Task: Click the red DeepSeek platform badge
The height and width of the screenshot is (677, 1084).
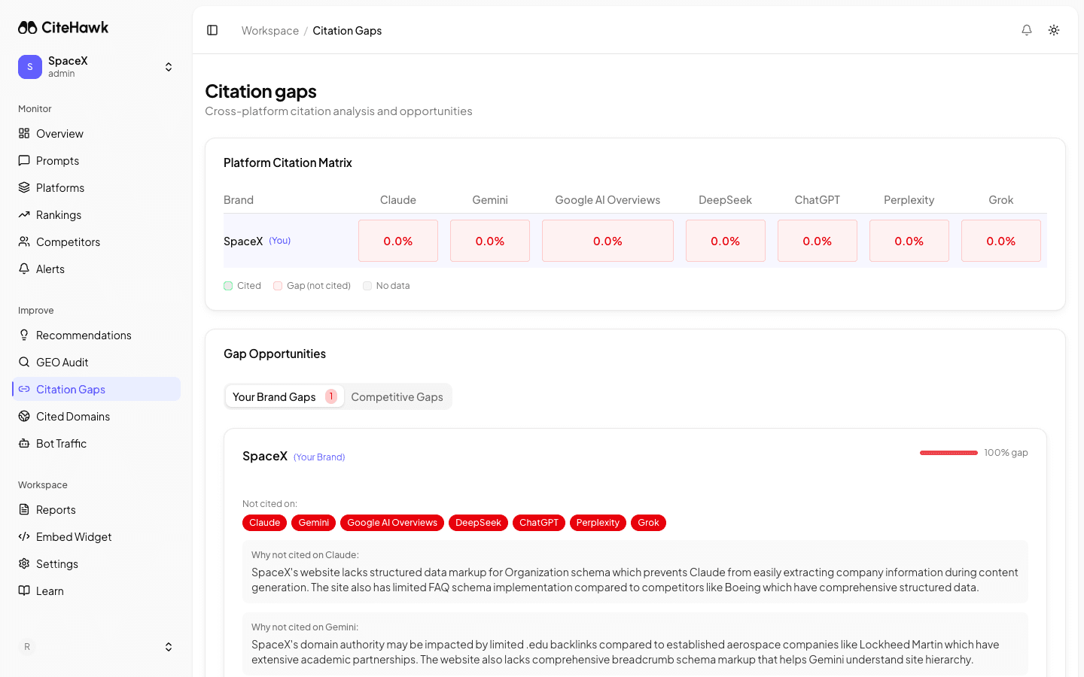Action: tap(478, 523)
